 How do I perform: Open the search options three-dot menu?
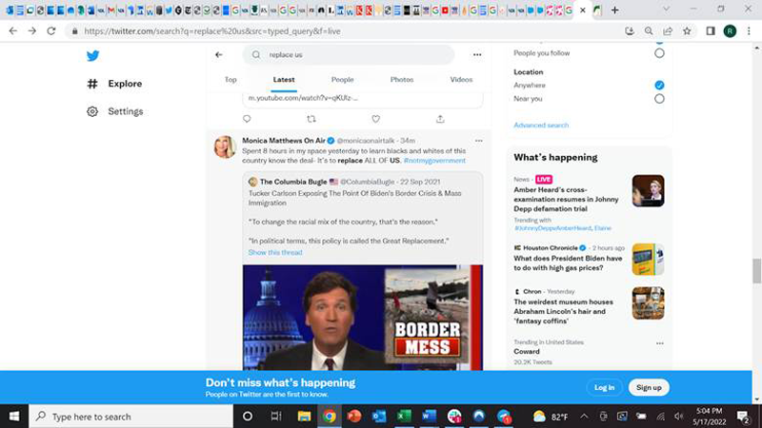(477, 55)
